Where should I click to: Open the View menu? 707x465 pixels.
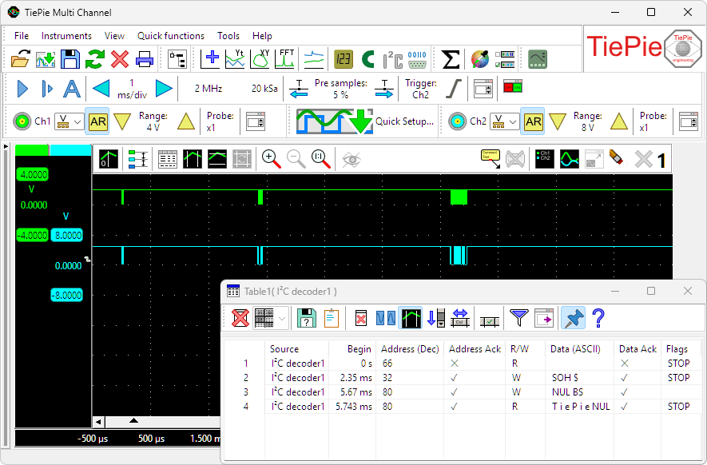[114, 36]
